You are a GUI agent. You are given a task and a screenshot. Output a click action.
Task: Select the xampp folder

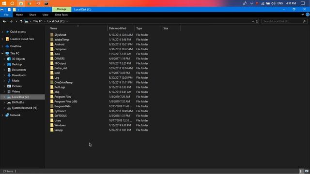click(59, 130)
